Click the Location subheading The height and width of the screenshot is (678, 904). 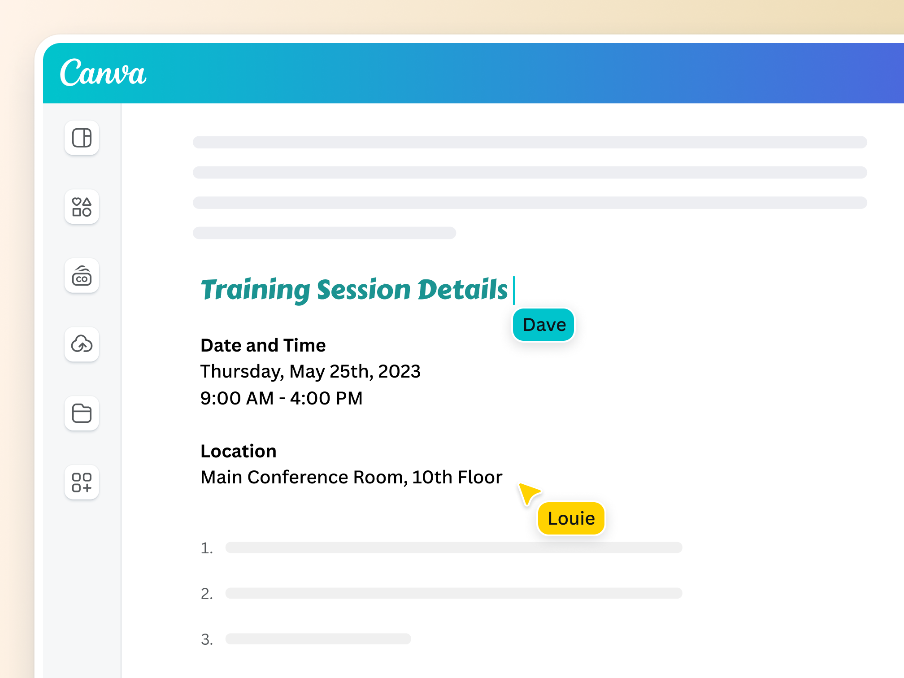click(x=238, y=451)
